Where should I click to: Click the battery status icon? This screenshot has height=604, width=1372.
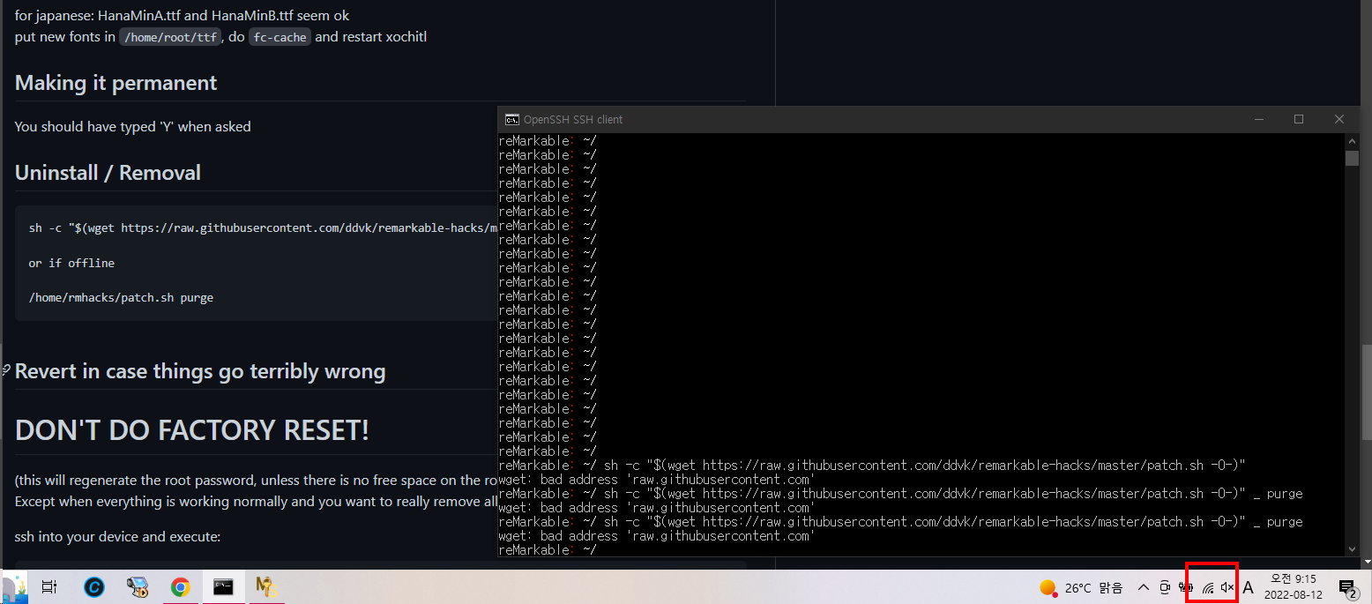pyautogui.click(x=1184, y=587)
